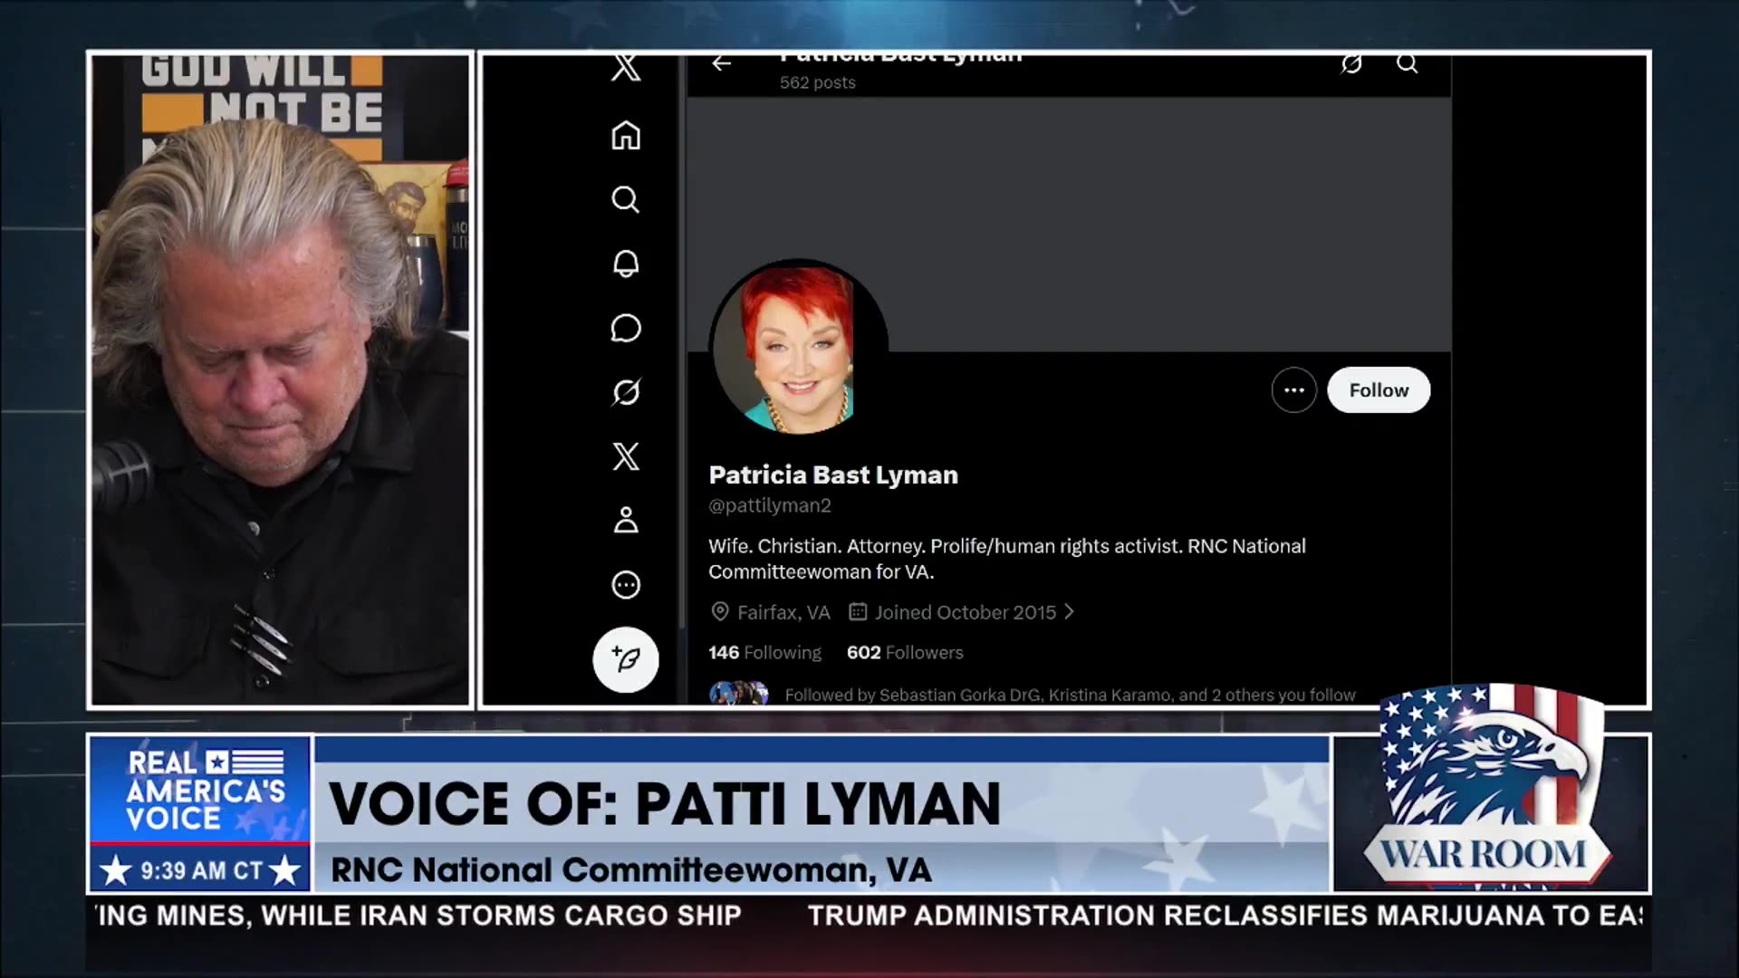Click Grok icon in profile header
The image size is (1739, 978).
click(1351, 63)
